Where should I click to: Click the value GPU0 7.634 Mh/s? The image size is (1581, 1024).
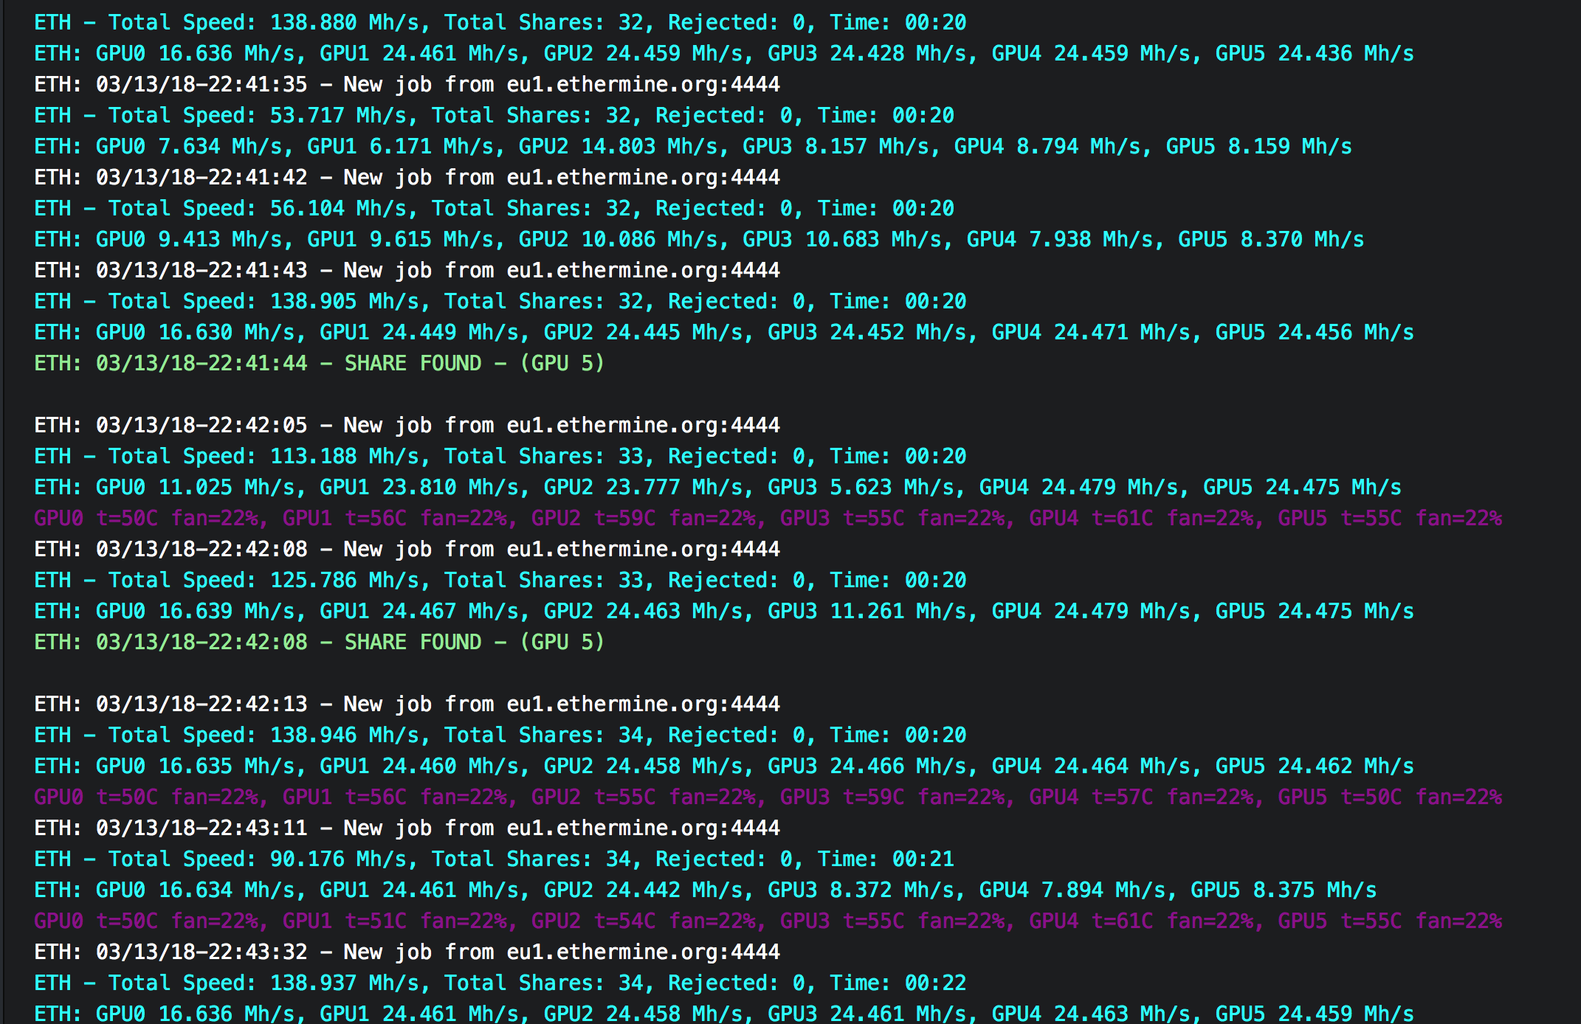tap(189, 147)
